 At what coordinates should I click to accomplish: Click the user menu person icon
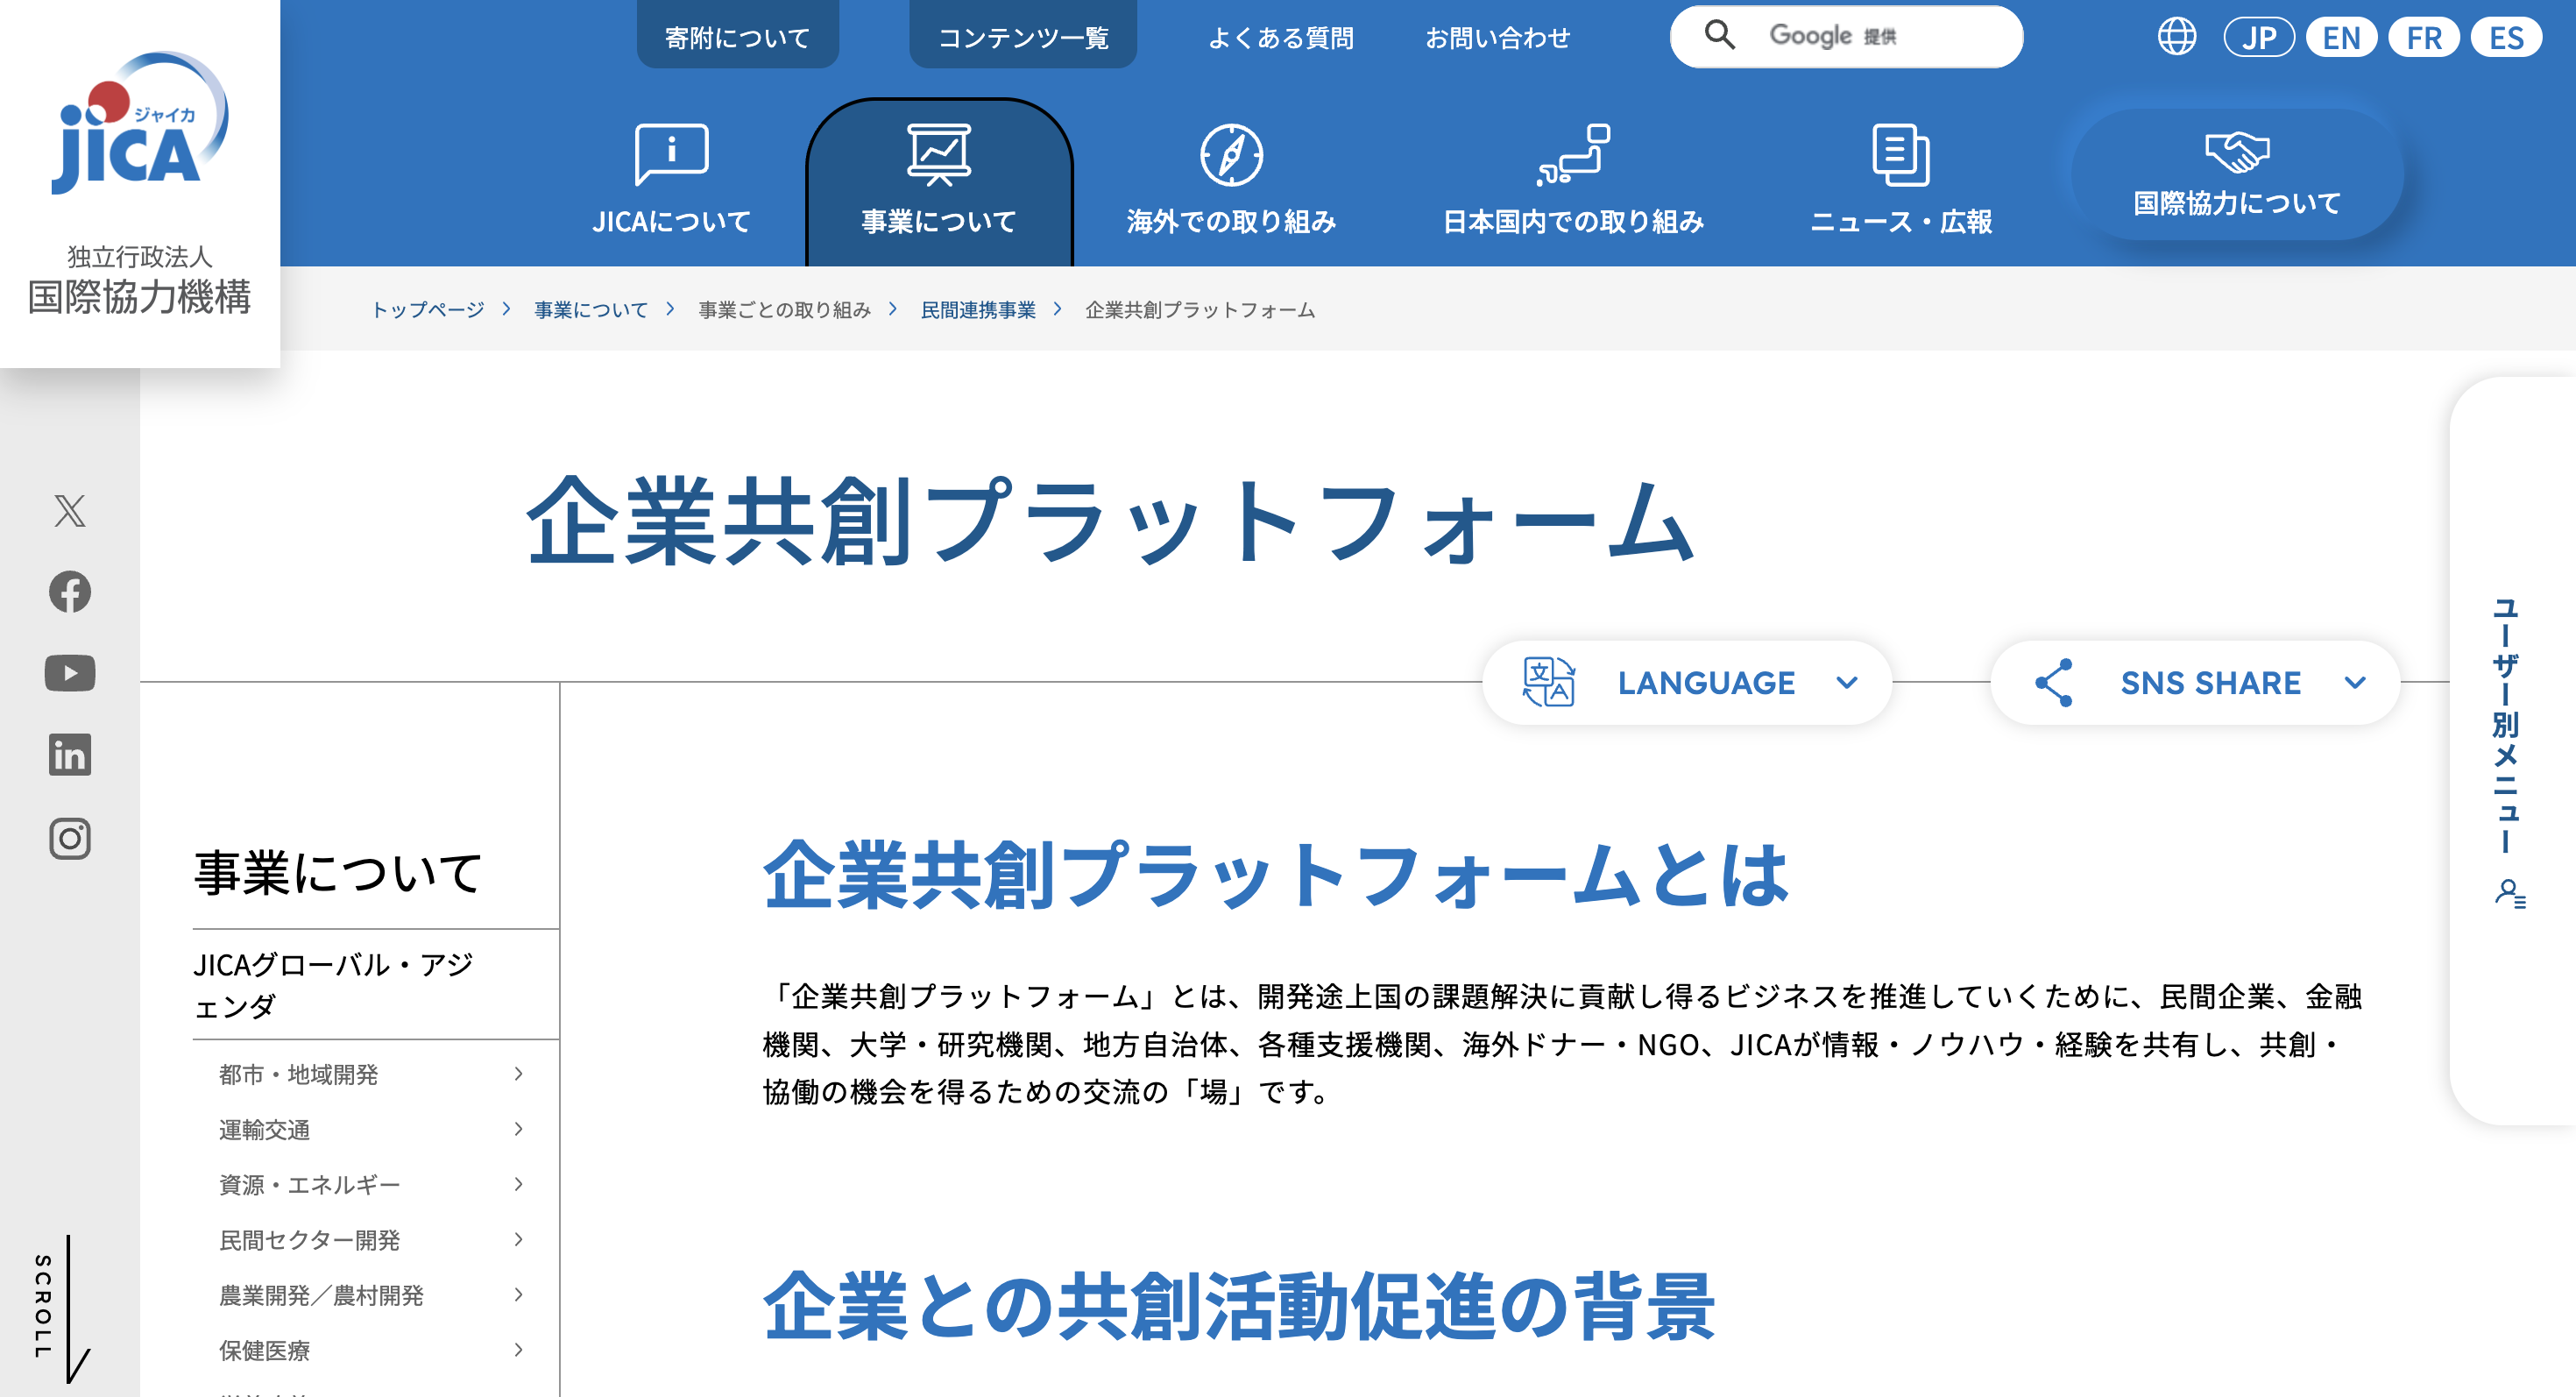point(2509,892)
